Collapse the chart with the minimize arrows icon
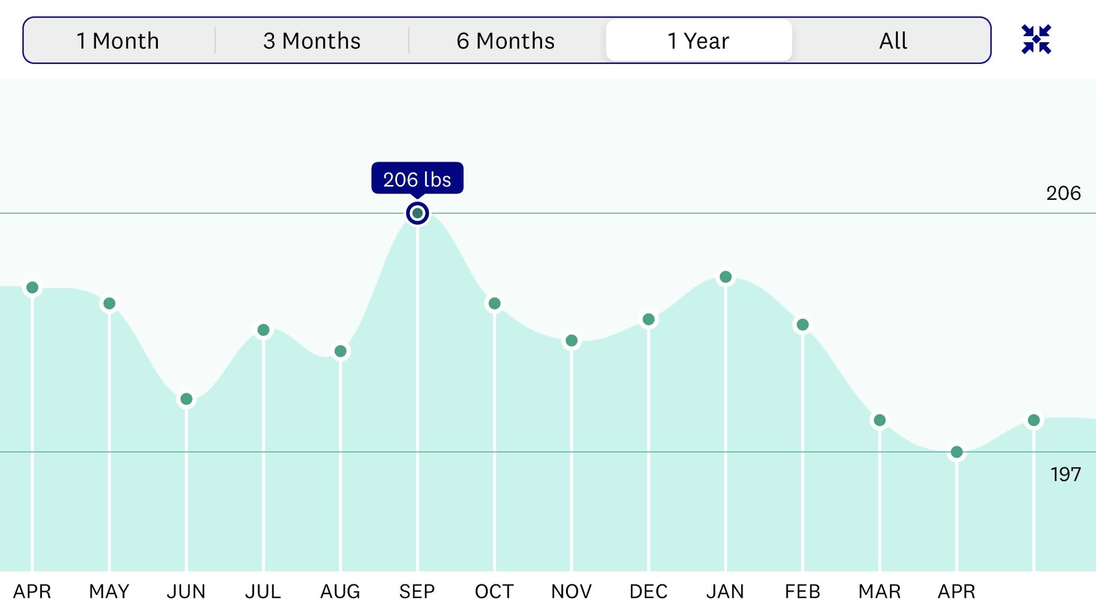The width and height of the screenshot is (1096, 616). [1036, 40]
